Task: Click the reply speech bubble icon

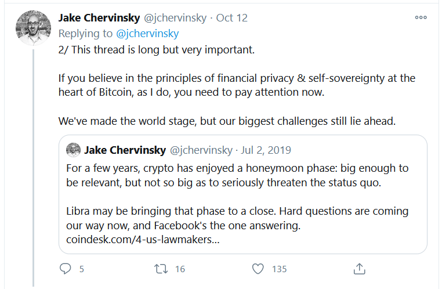Action: pos(66,269)
